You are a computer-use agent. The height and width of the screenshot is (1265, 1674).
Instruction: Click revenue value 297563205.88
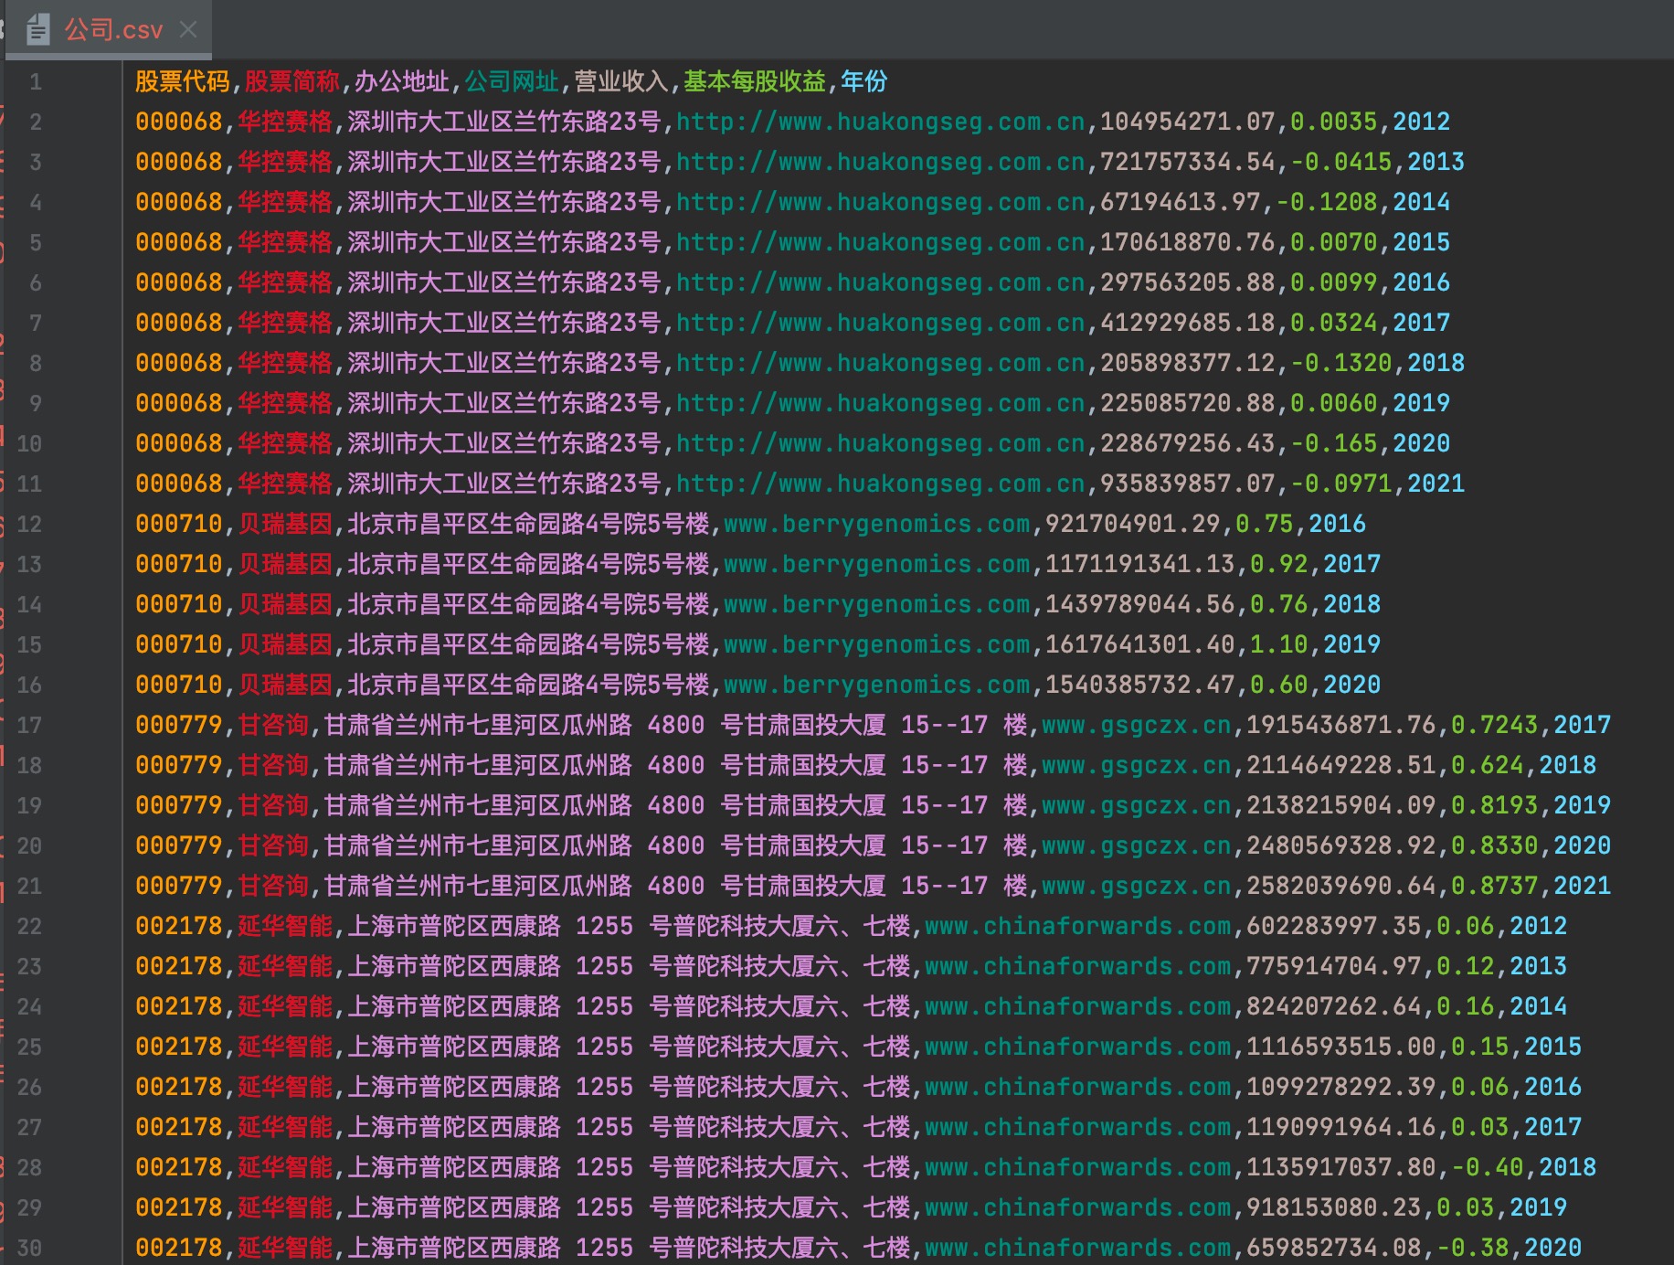pyautogui.click(x=1188, y=282)
